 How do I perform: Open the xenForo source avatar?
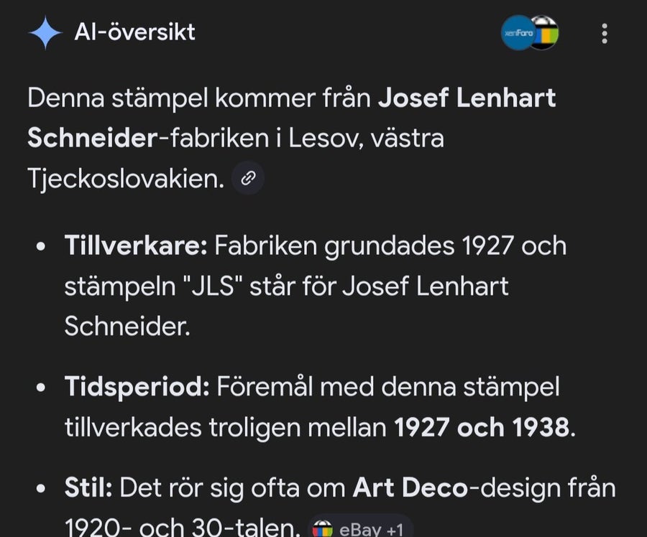[x=518, y=32]
